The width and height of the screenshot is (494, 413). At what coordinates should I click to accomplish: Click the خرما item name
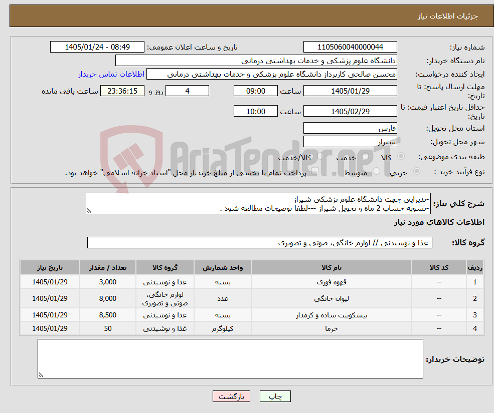pyautogui.click(x=332, y=328)
